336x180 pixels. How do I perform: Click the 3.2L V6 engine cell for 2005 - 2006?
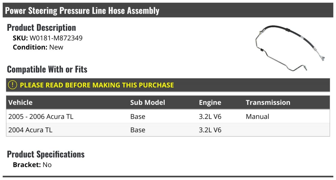click(x=210, y=116)
